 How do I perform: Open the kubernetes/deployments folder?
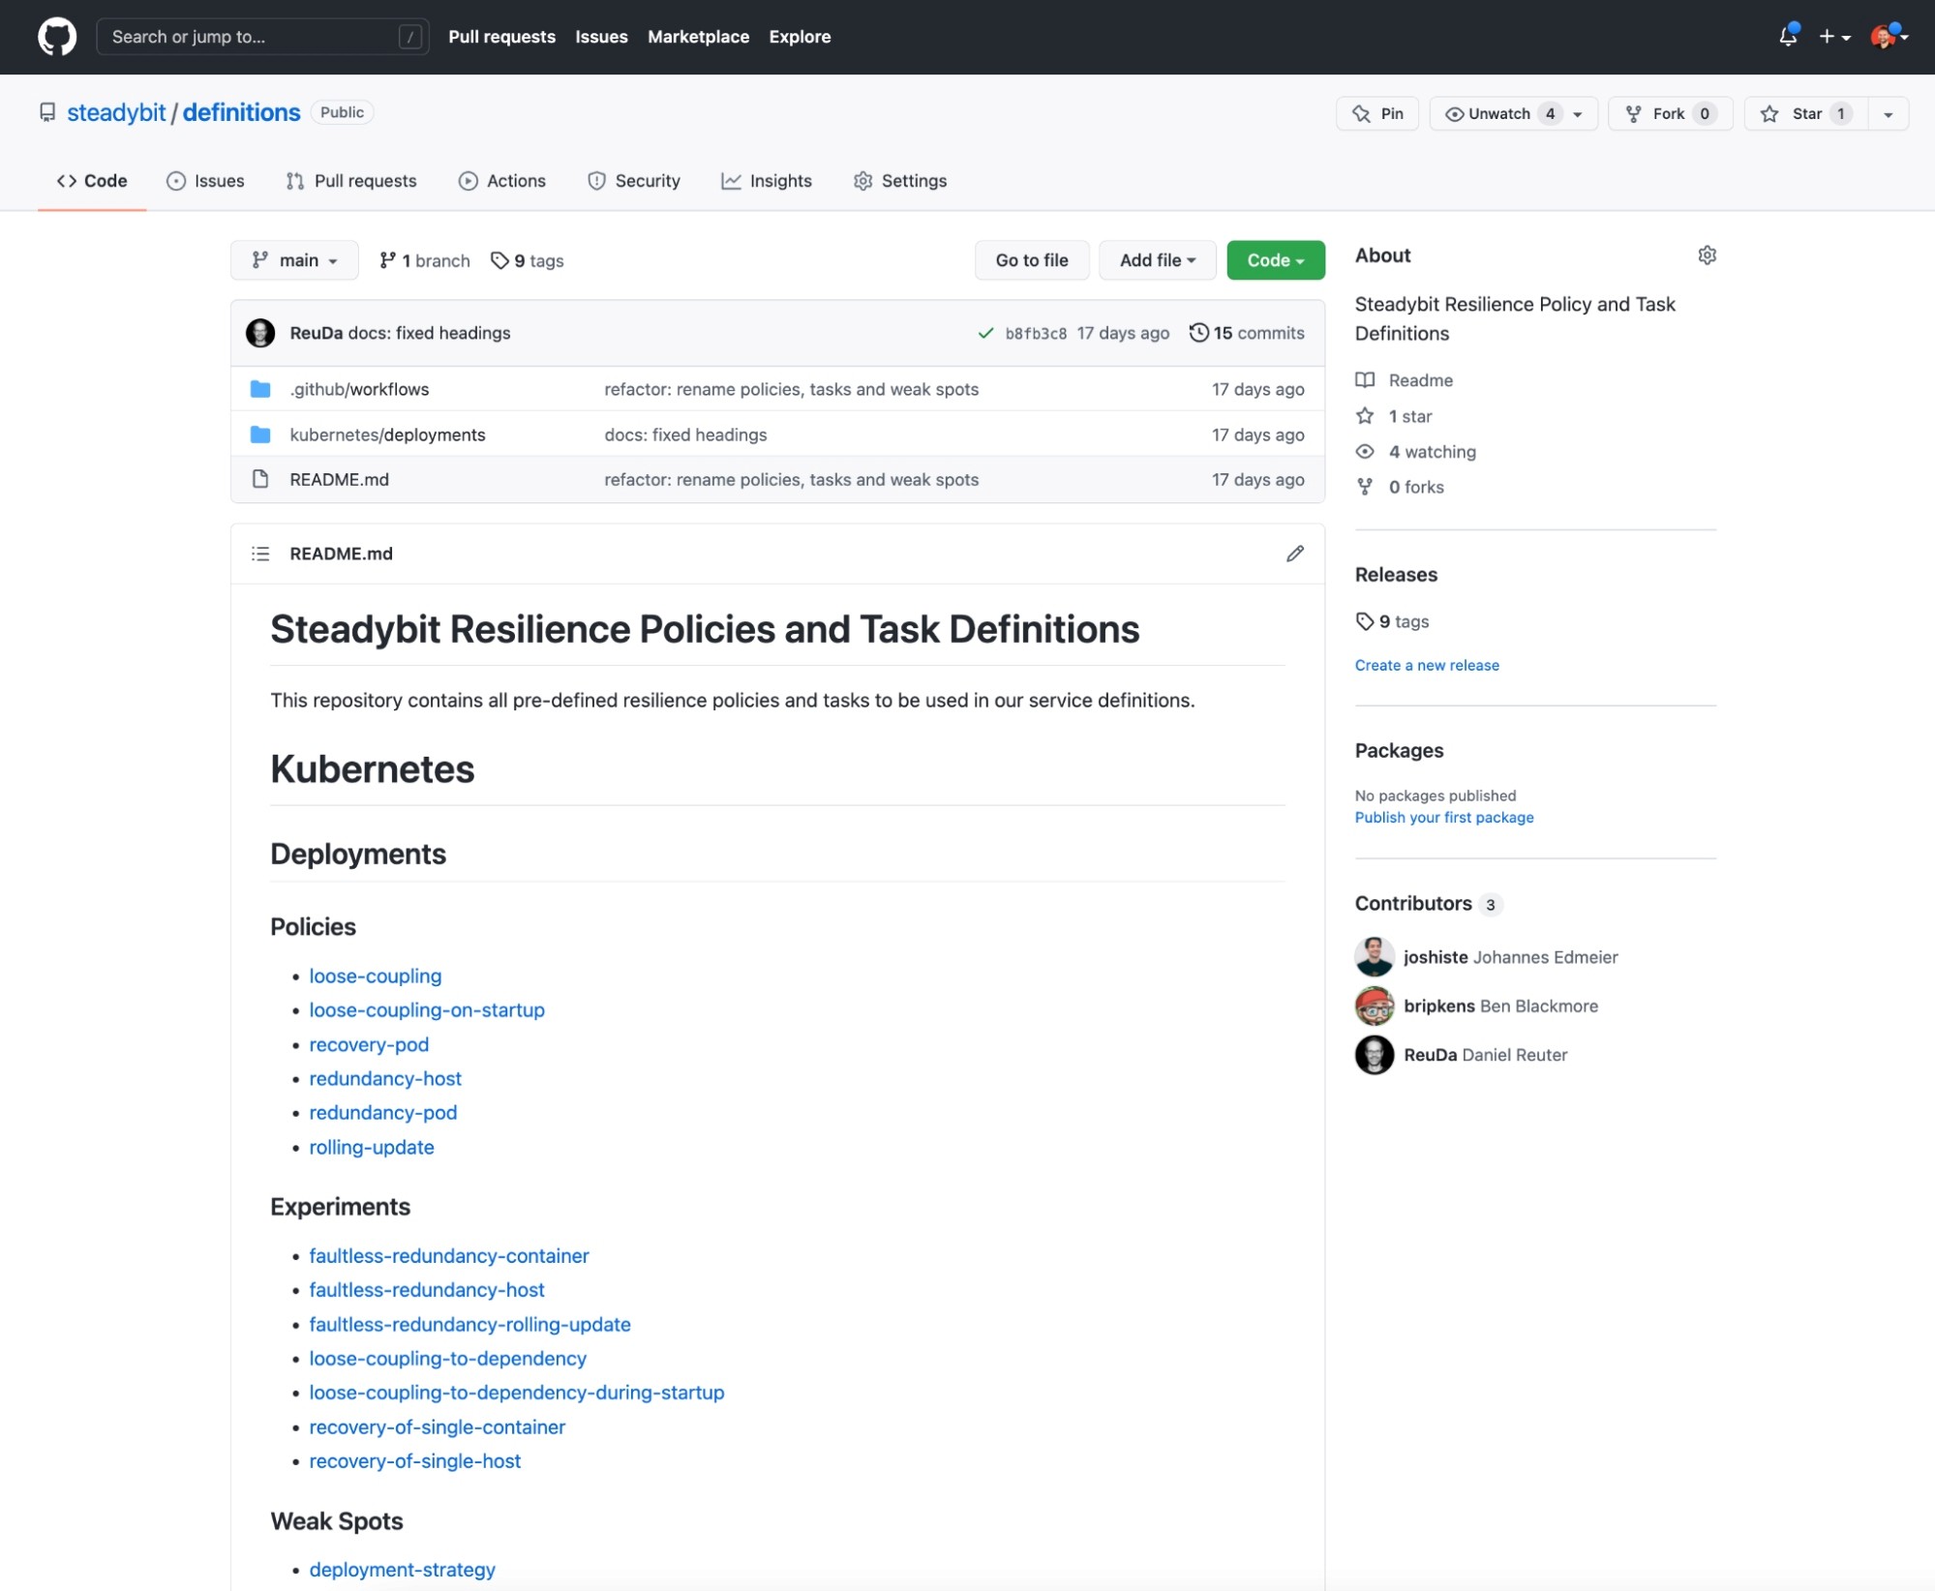(387, 435)
